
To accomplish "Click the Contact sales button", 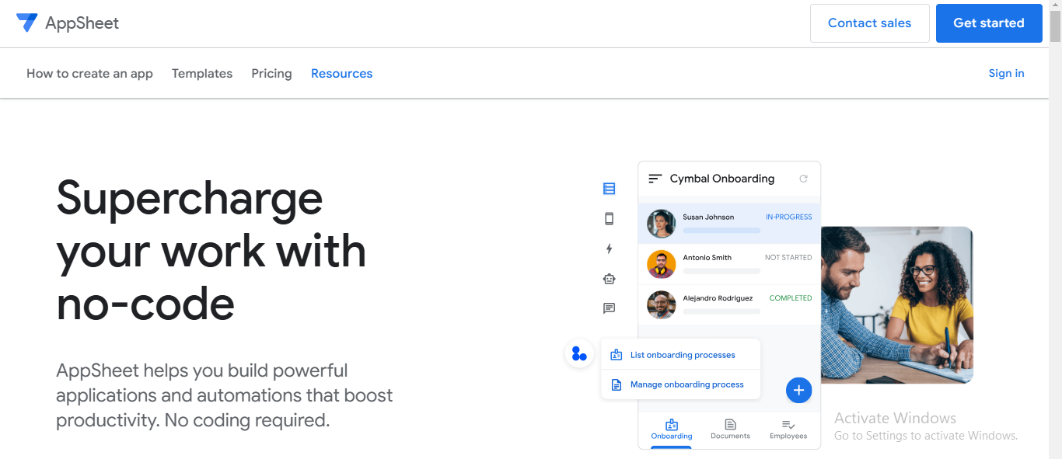I will tap(869, 23).
